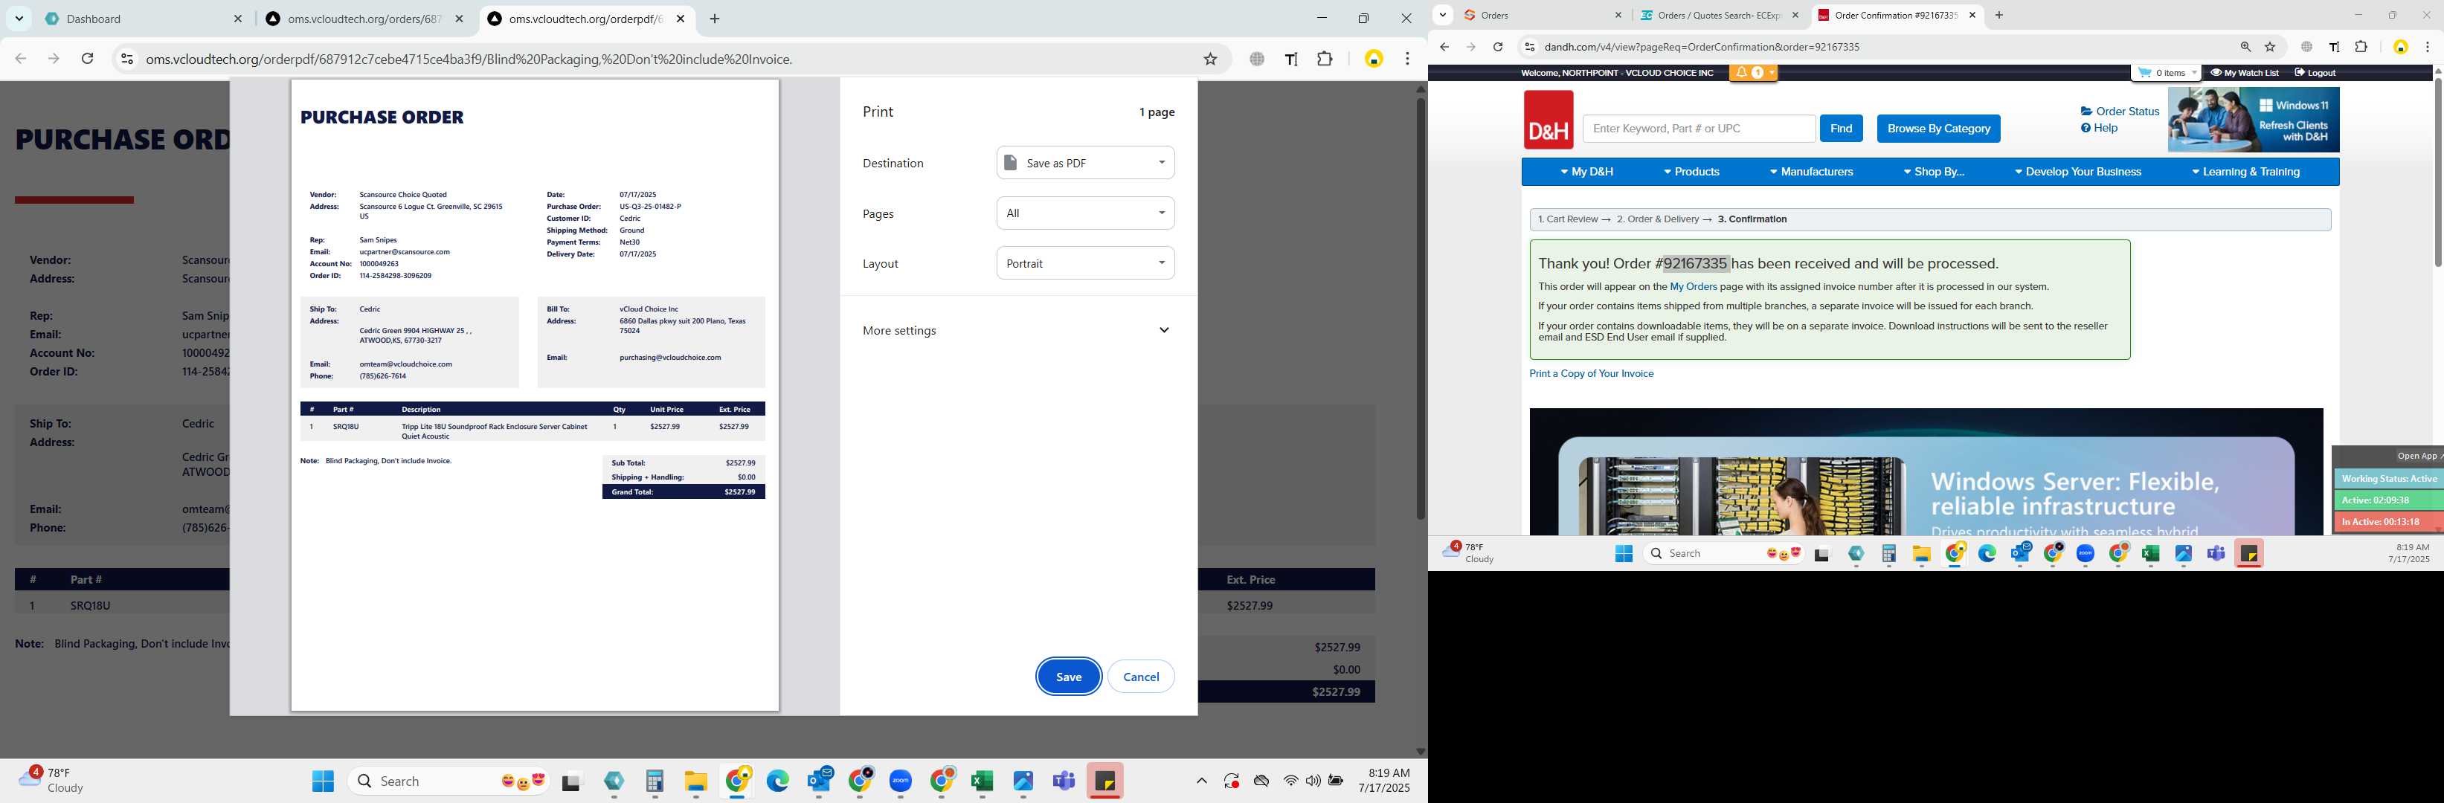Bookmark the orderpdf page with the star
2444x803 pixels.
coord(1209,59)
